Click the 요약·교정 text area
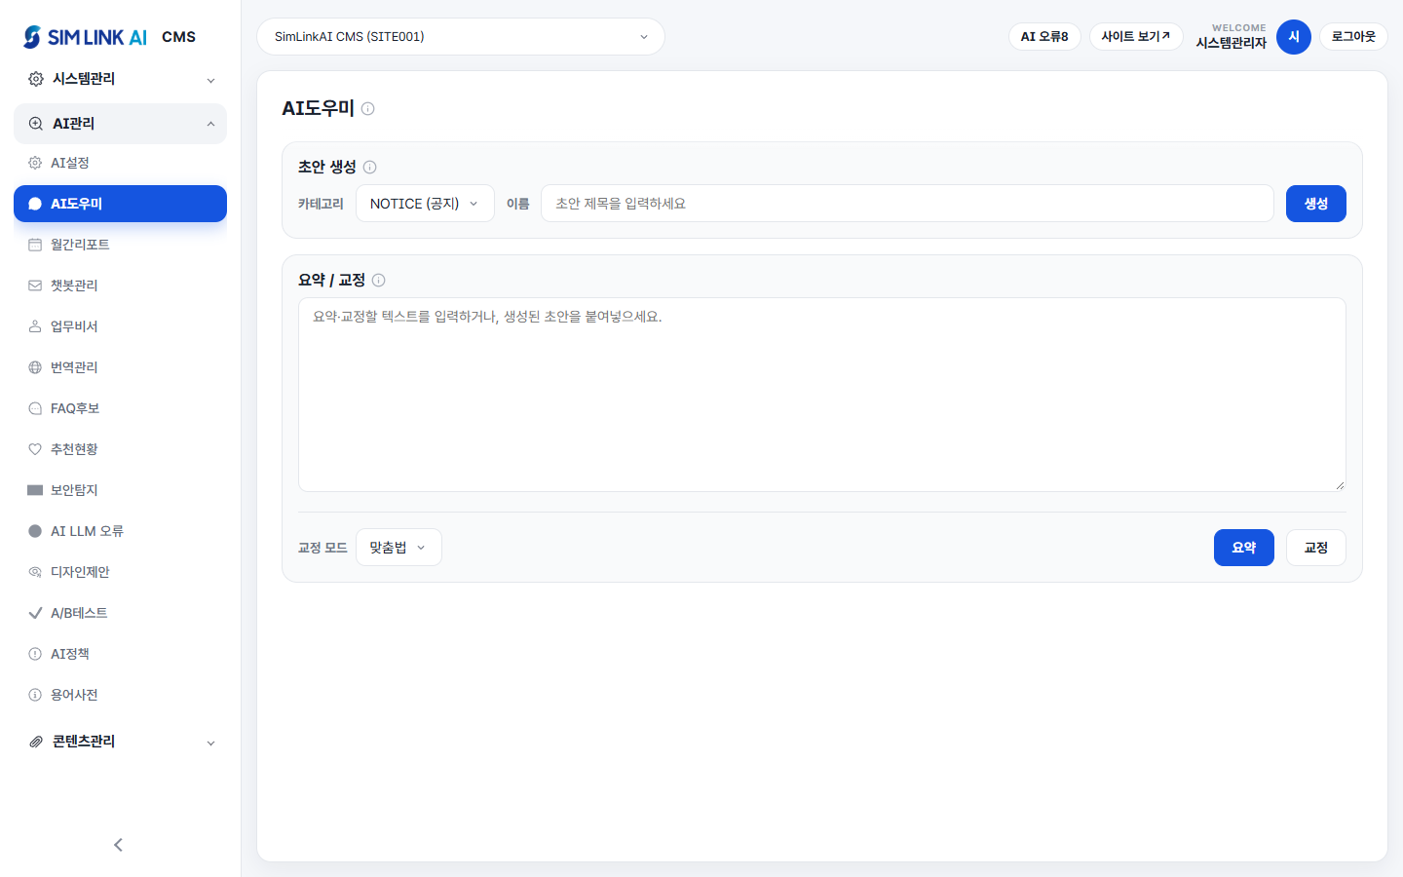 click(x=822, y=395)
